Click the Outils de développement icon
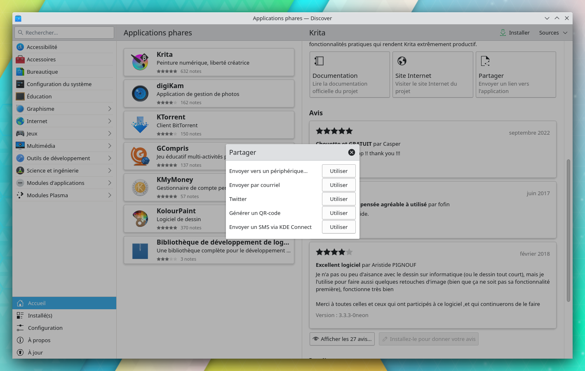 [20, 158]
